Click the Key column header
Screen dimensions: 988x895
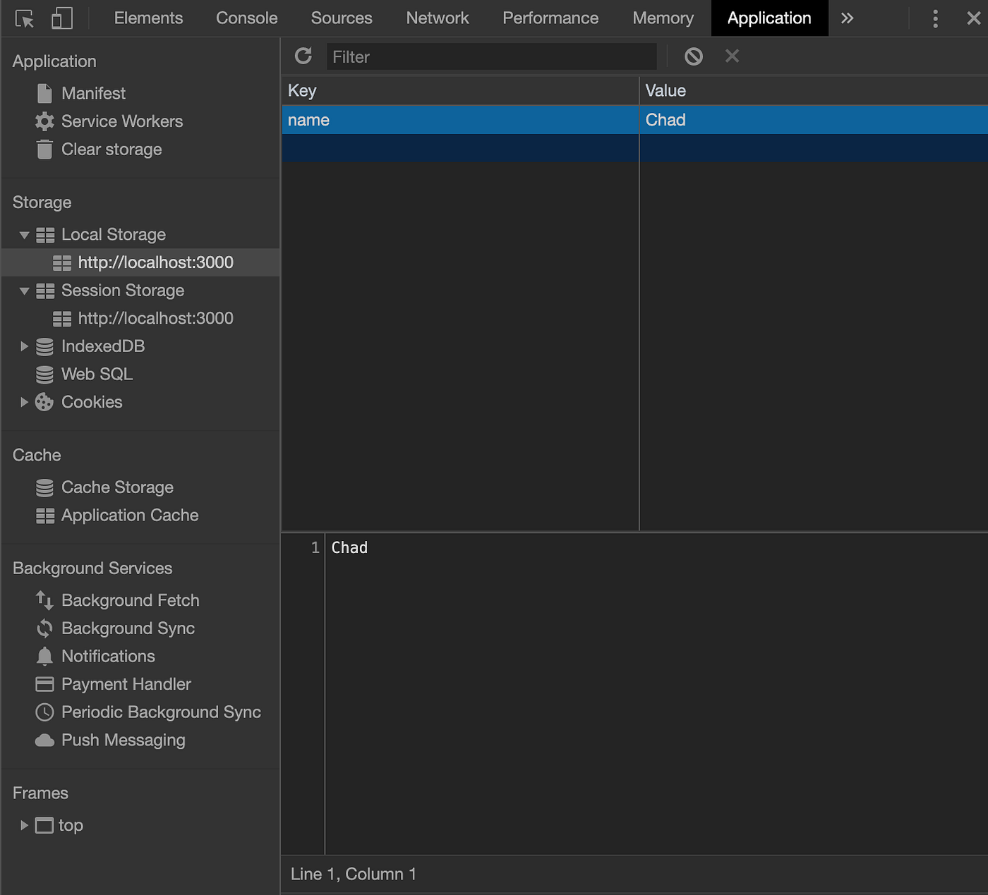[460, 91]
